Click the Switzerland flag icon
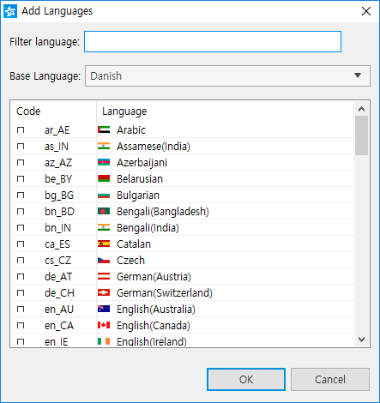This screenshot has width=380, height=403. point(104,292)
